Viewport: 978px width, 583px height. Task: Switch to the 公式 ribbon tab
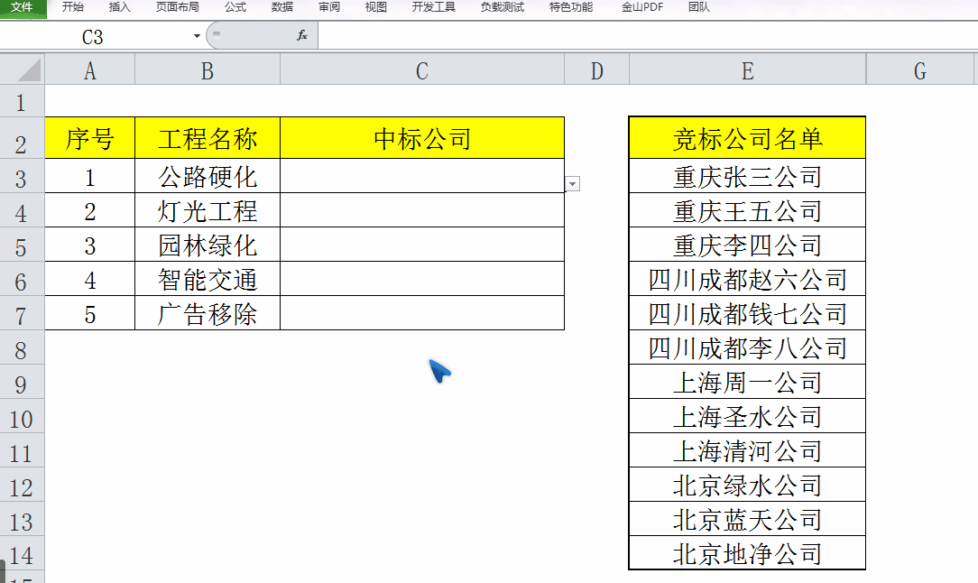235,8
